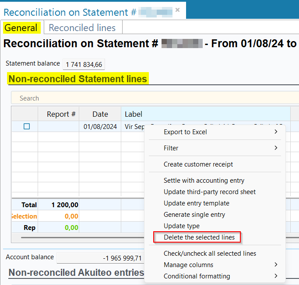This screenshot has width=299, height=285.
Task: Switch to the Reconciled lines tab
Action: click(82, 28)
